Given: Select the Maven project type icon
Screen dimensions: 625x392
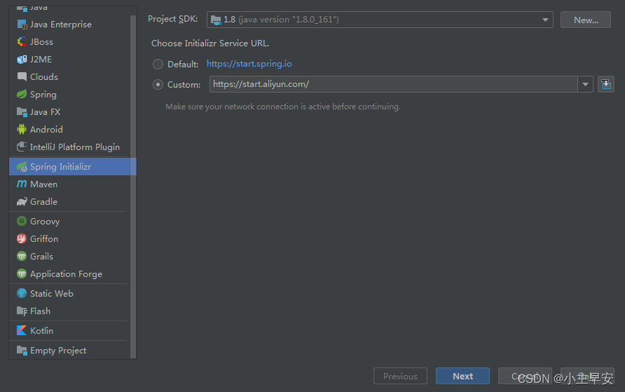Looking at the screenshot, I should (22, 184).
